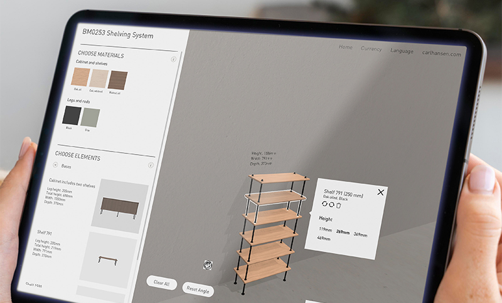Add the cabinet element via its thumbnail
Screen dimensions: 502x303
(119, 207)
